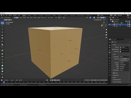Toggle the Separate Units checkbox
Image resolution: width=131 pixels, height=98 pixels.
point(120,61)
